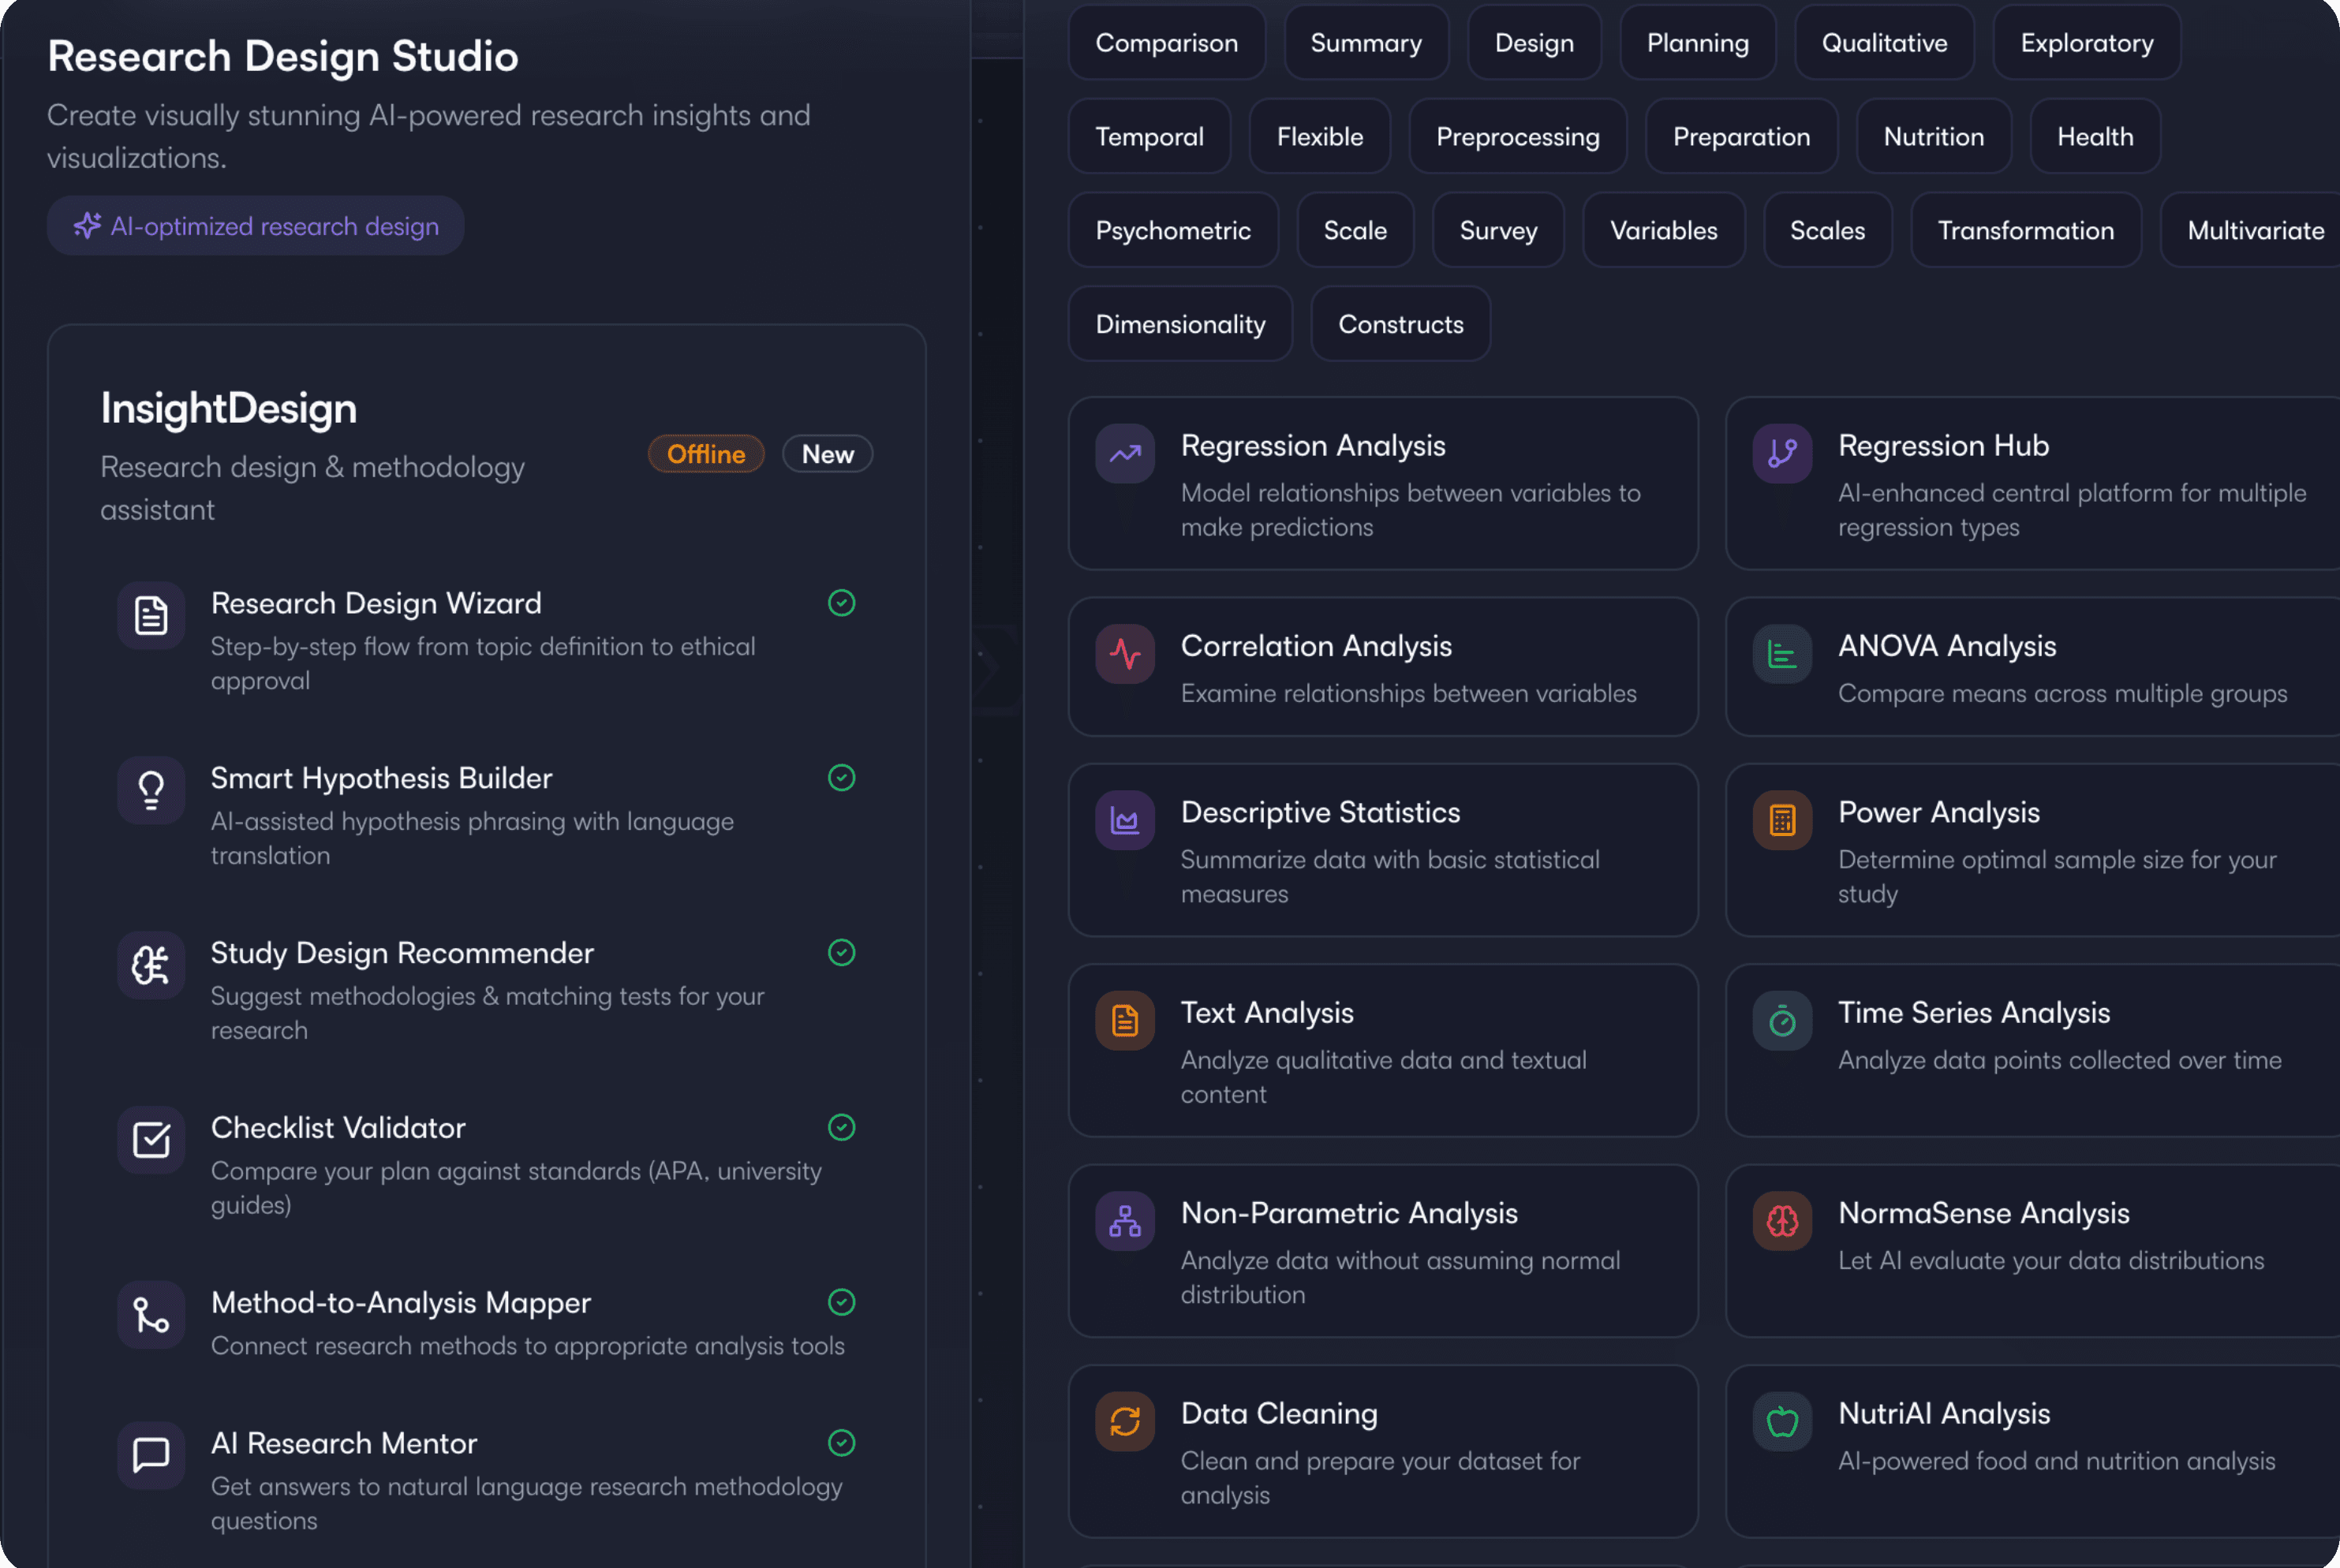Click the green check beside Study Design Recommender
Image resolution: width=2340 pixels, height=1568 pixels.
click(842, 953)
